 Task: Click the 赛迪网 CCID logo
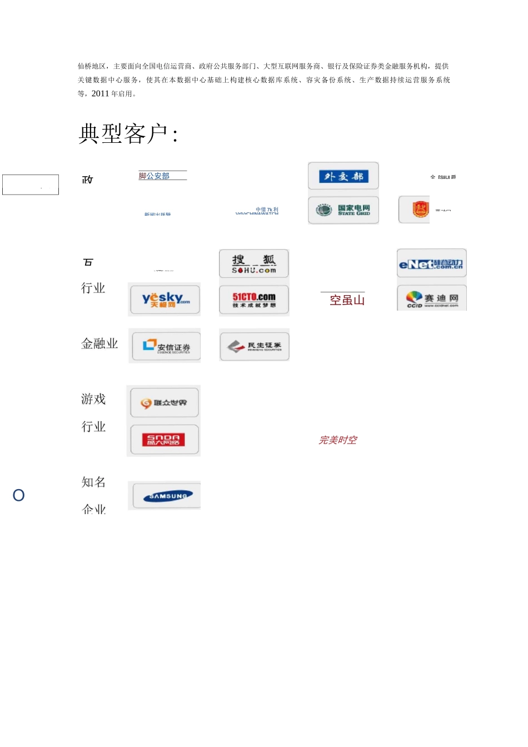(432, 298)
